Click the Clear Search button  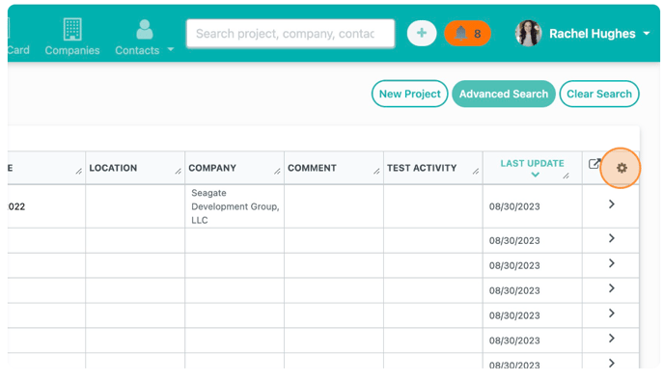599,94
